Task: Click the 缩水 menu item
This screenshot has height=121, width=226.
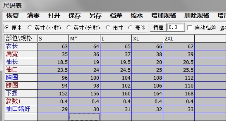Action: point(137,16)
